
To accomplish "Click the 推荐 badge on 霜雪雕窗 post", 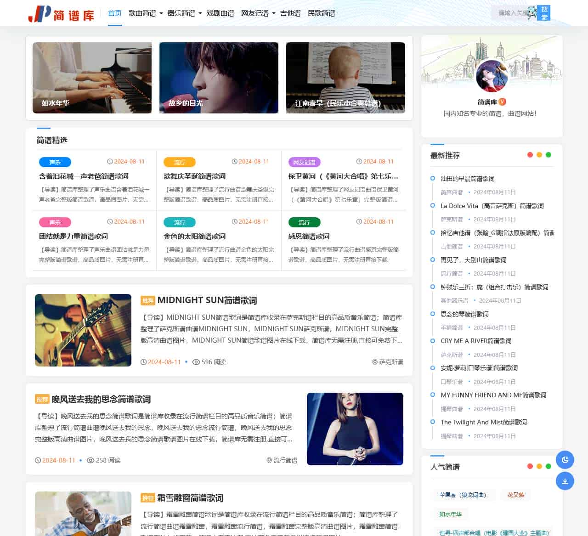I will (148, 498).
